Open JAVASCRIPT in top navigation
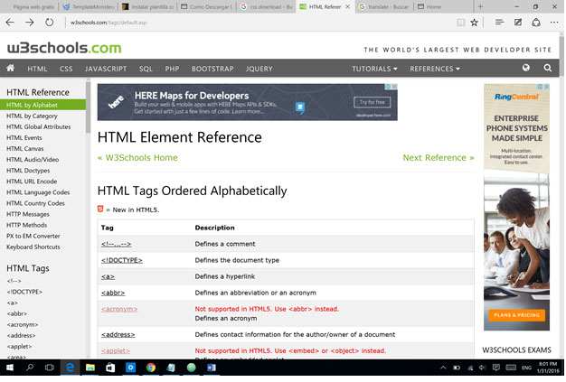This screenshot has height=382, width=566. tap(106, 69)
